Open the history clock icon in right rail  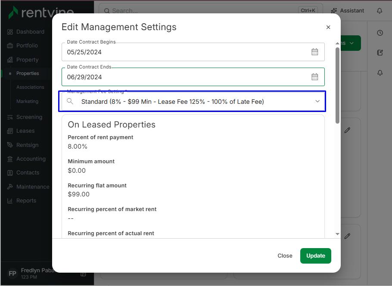click(380, 33)
